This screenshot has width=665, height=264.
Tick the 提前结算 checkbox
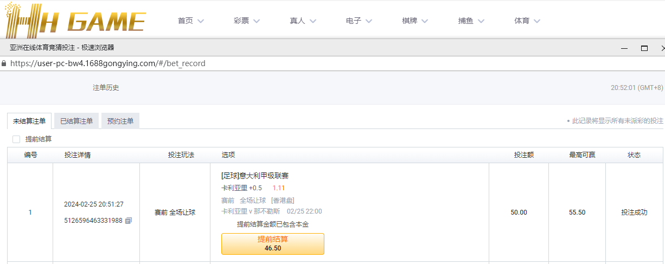(x=16, y=139)
